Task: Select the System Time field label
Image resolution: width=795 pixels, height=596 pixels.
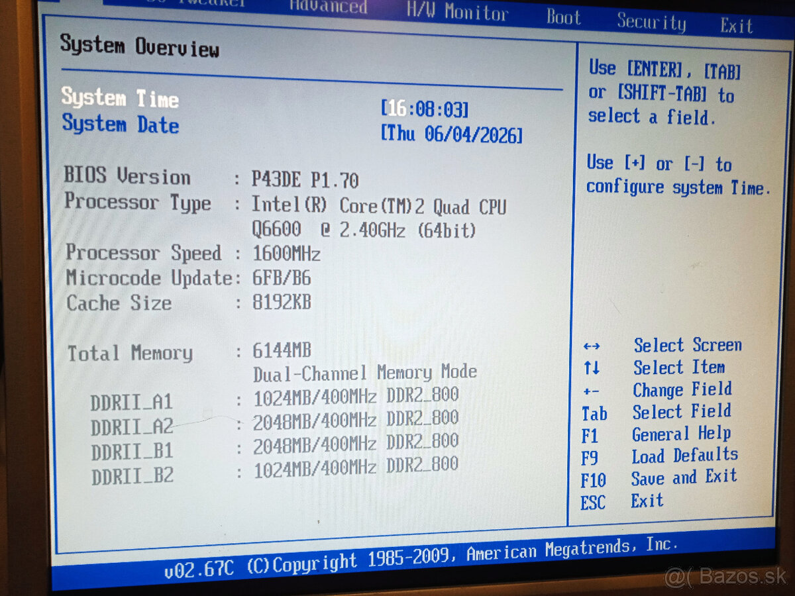Action: [x=120, y=98]
